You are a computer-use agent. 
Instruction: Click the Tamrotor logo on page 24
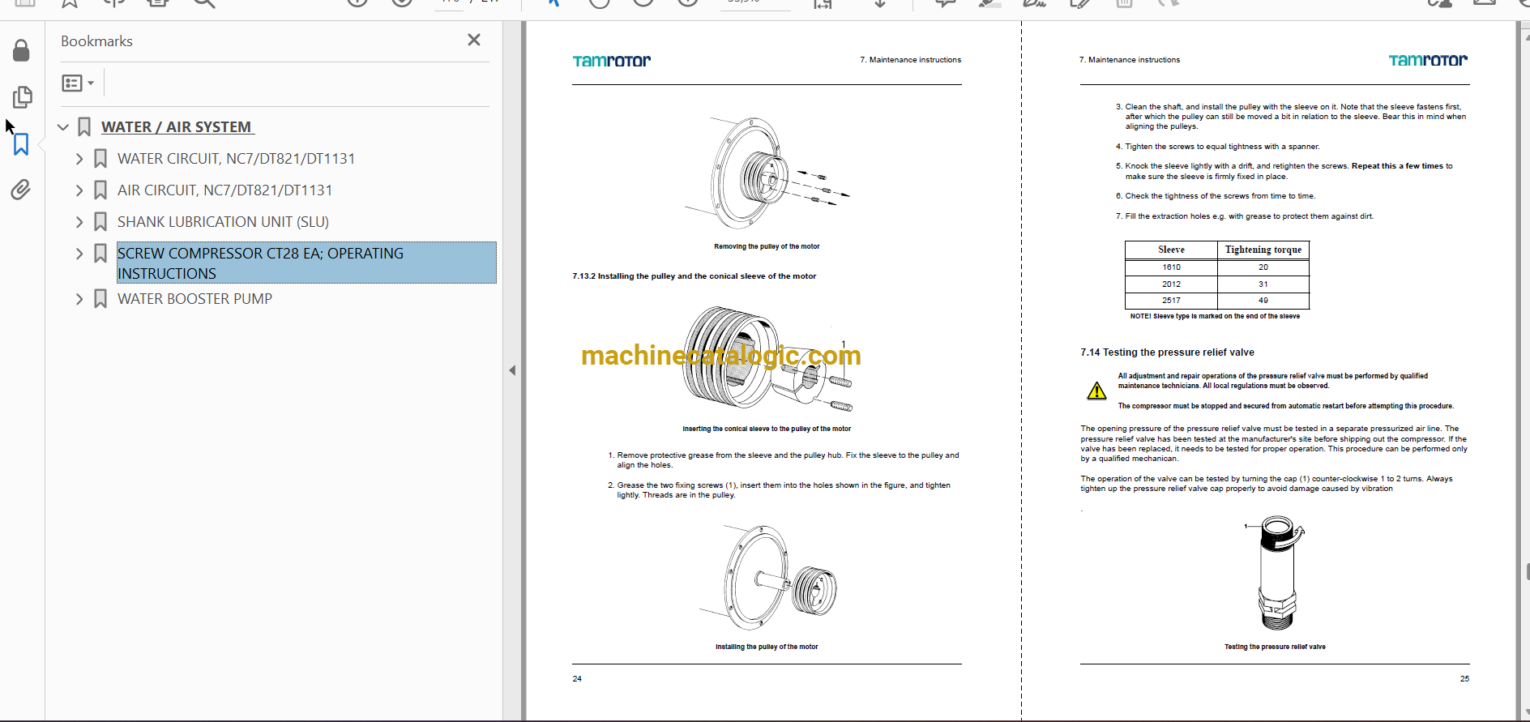612,61
